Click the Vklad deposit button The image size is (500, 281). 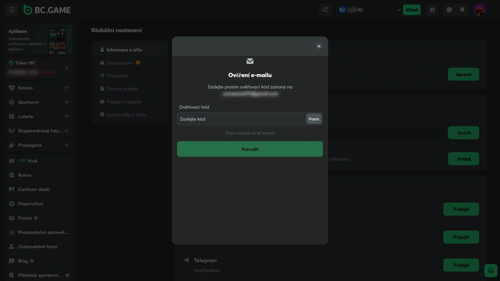pos(412,10)
